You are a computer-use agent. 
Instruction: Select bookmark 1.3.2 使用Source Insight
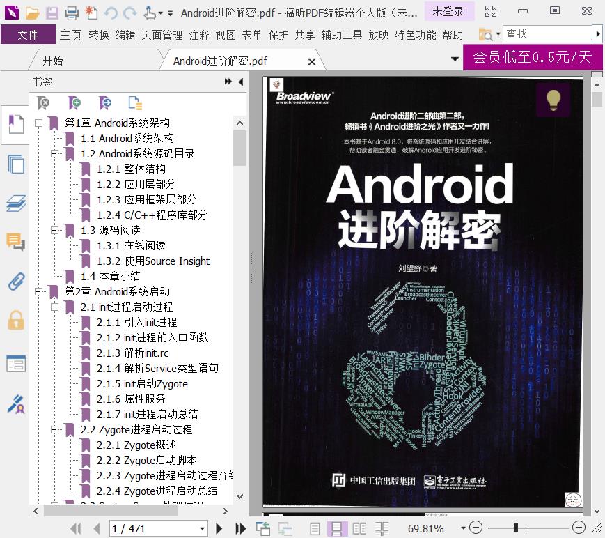pos(153,261)
